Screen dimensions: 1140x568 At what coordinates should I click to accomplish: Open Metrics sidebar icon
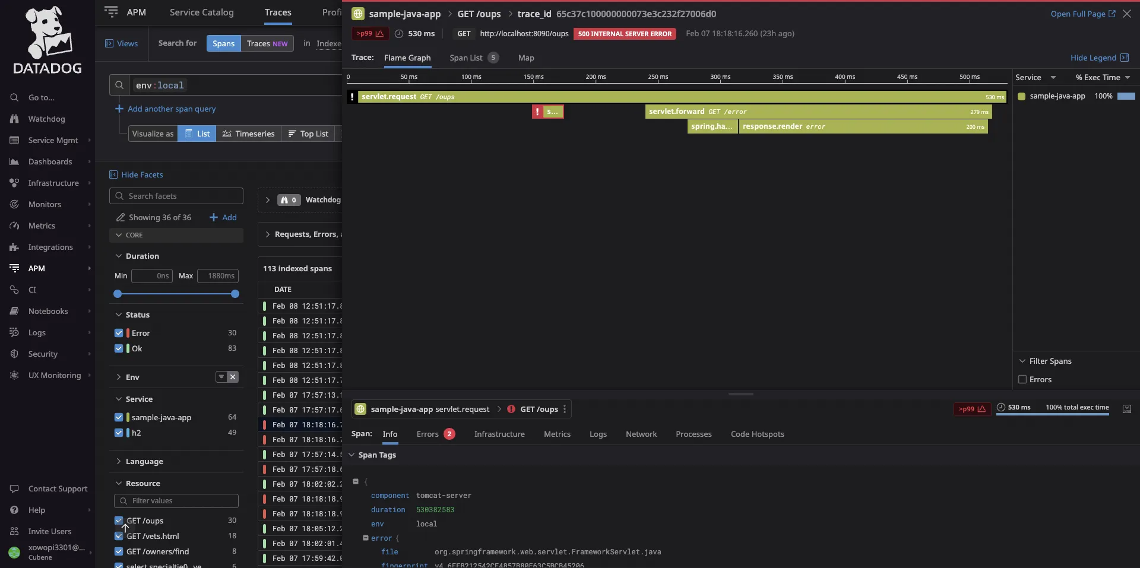14,226
